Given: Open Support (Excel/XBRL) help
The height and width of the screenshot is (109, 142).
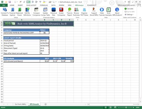Looking at the screenshot, I should point(94,12).
